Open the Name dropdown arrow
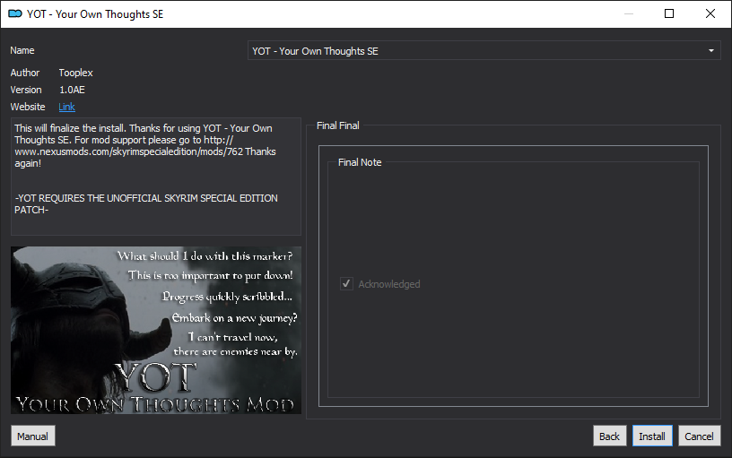This screenshot has width=732, height=458. coord(711,50)
